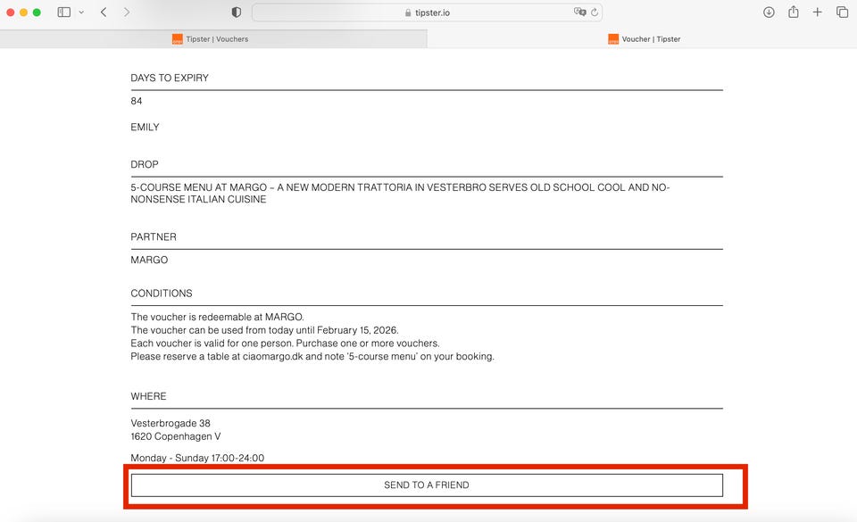Screen dimensions: 857x522
Task: Open the sidebar options dropdown chevron
Action: click(81, 12)
